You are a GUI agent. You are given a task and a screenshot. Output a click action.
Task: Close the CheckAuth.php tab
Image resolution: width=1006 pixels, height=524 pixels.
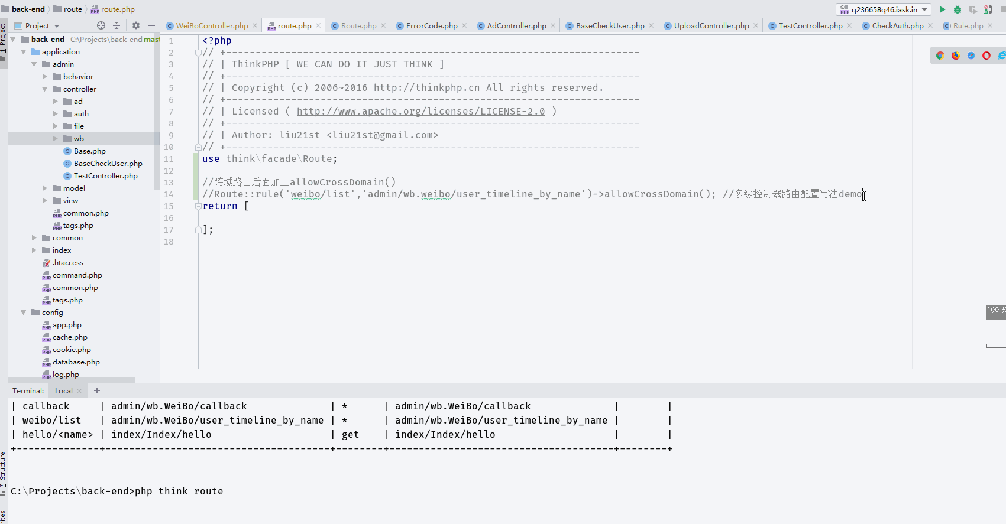930,25
